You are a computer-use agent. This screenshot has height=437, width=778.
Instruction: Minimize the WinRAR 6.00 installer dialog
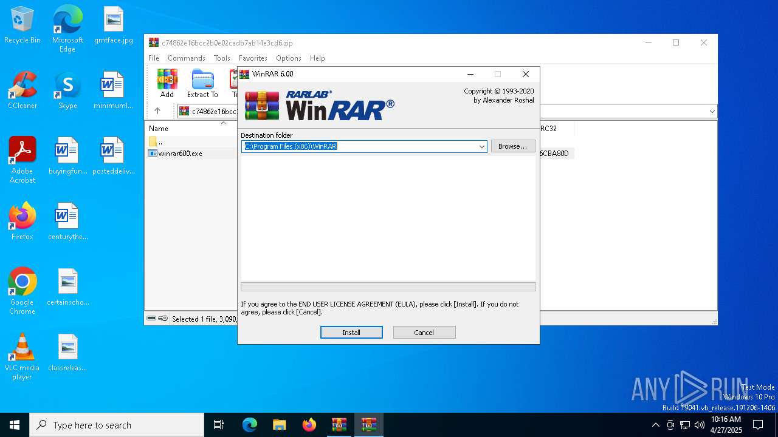[x=470, y=74]
